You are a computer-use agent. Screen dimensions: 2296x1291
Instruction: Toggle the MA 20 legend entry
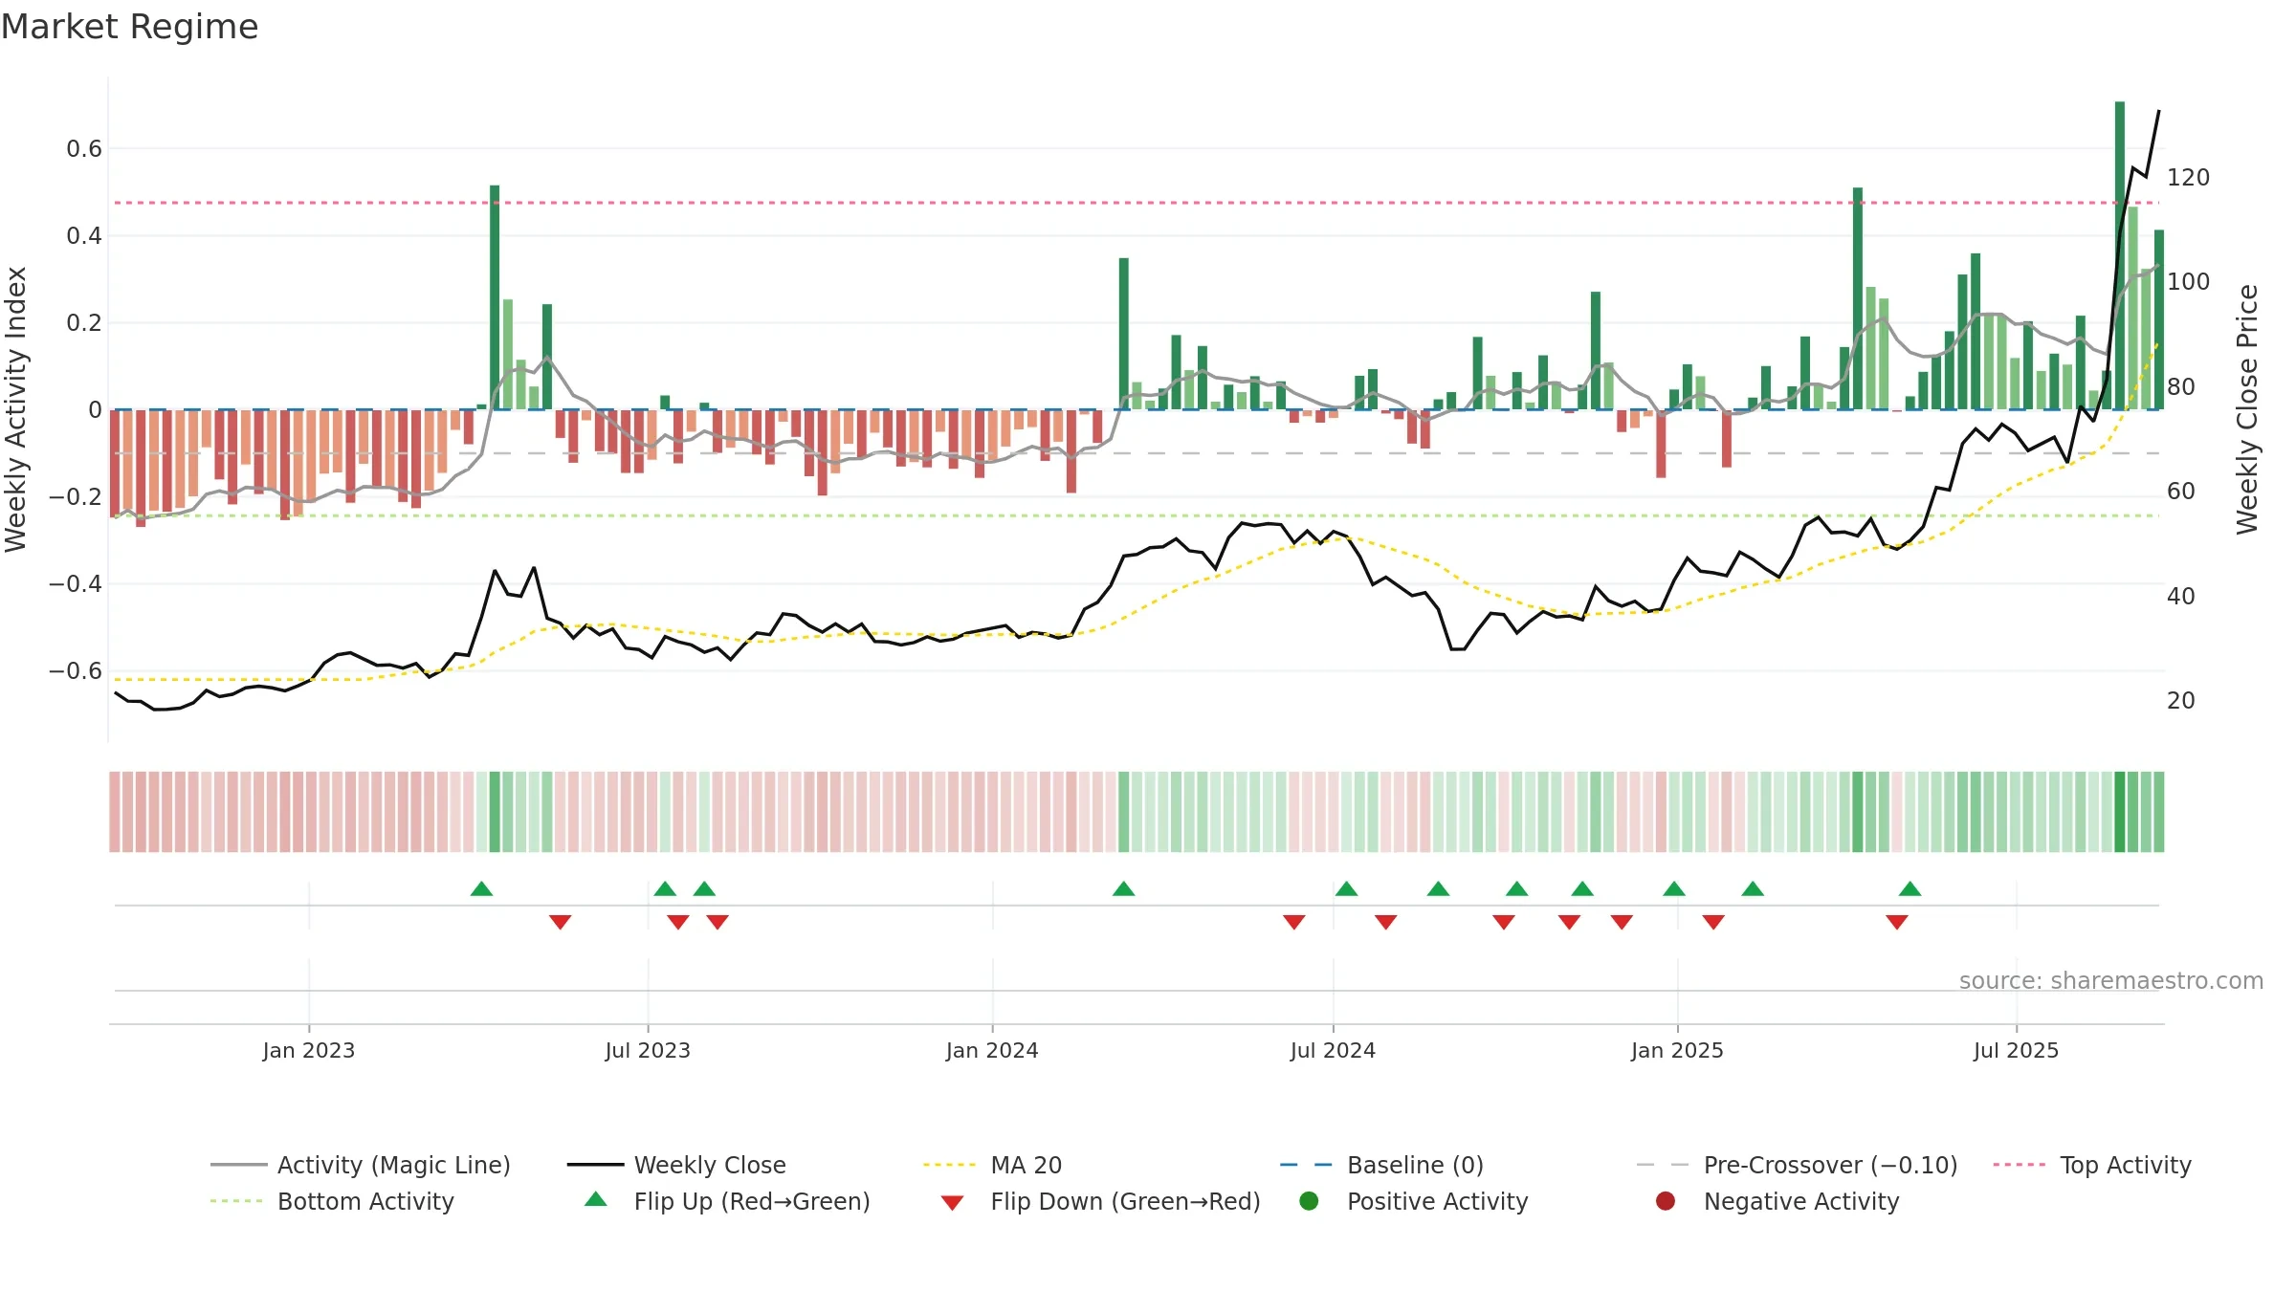(x=992, y=1165)
